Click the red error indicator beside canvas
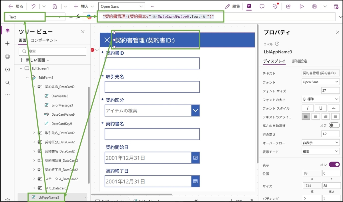343x202 pixels. 93,50
